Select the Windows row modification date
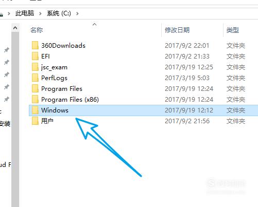The image size is (258, 207). [x=189, y=110]
